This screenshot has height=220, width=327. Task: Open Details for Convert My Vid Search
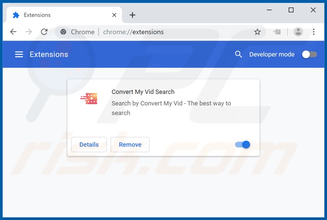89,144
